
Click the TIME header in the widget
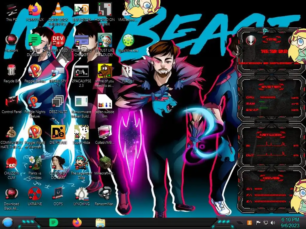271,39
